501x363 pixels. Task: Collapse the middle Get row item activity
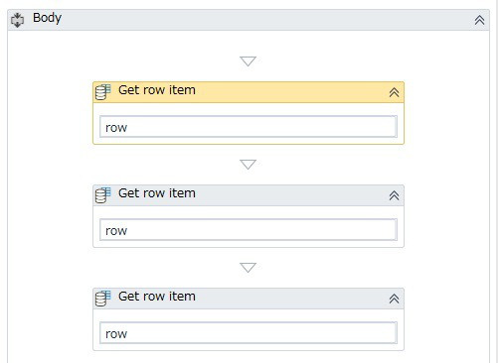394,195
